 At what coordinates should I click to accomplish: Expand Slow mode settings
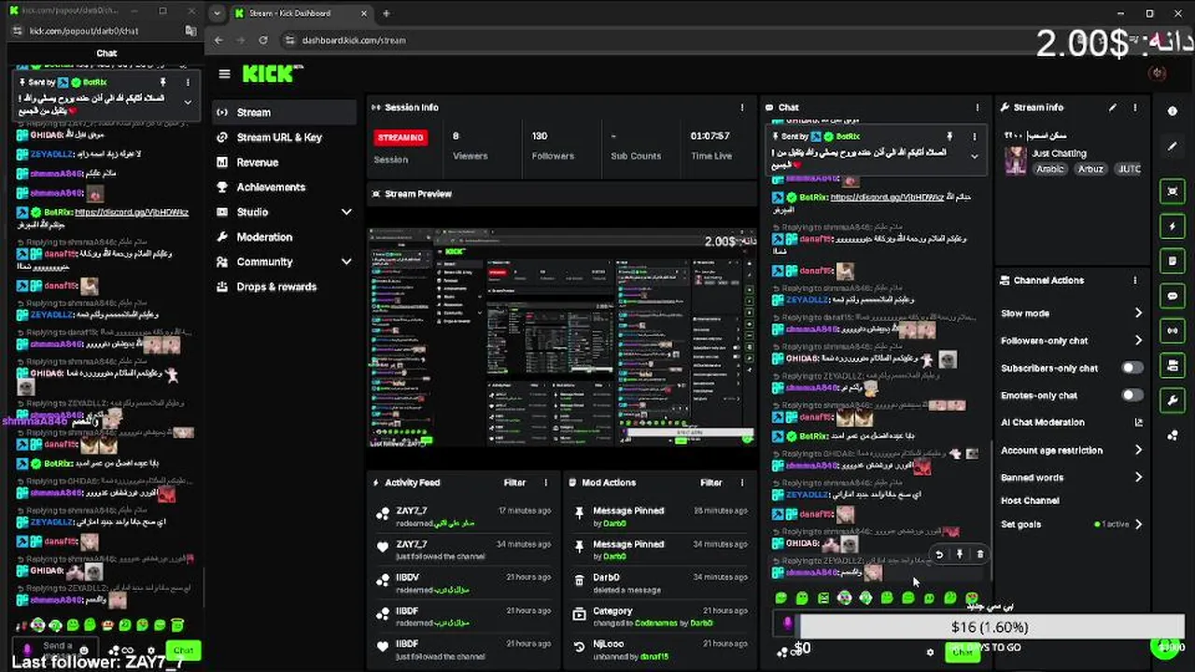pos(1138,314)
